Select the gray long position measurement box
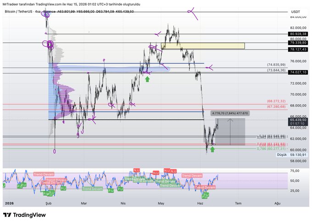 (230, 132)
